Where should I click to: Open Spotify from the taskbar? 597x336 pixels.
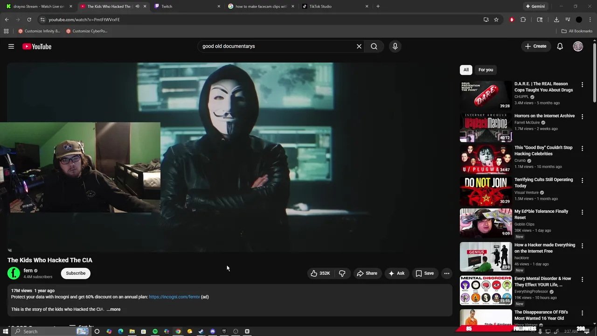tap(155, 331)
